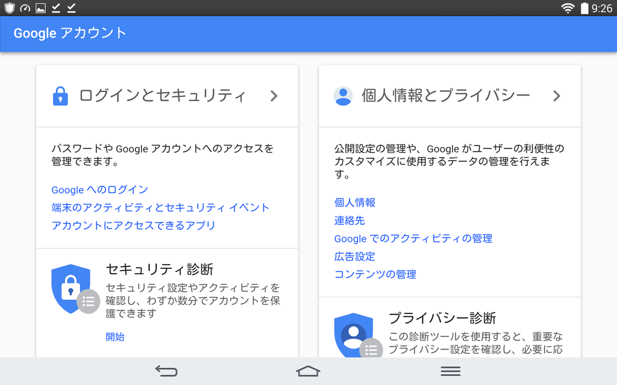The image size is (617, 385).
Task: Tap the Wi-Fi signal icon
Action: tap(568, 8)
